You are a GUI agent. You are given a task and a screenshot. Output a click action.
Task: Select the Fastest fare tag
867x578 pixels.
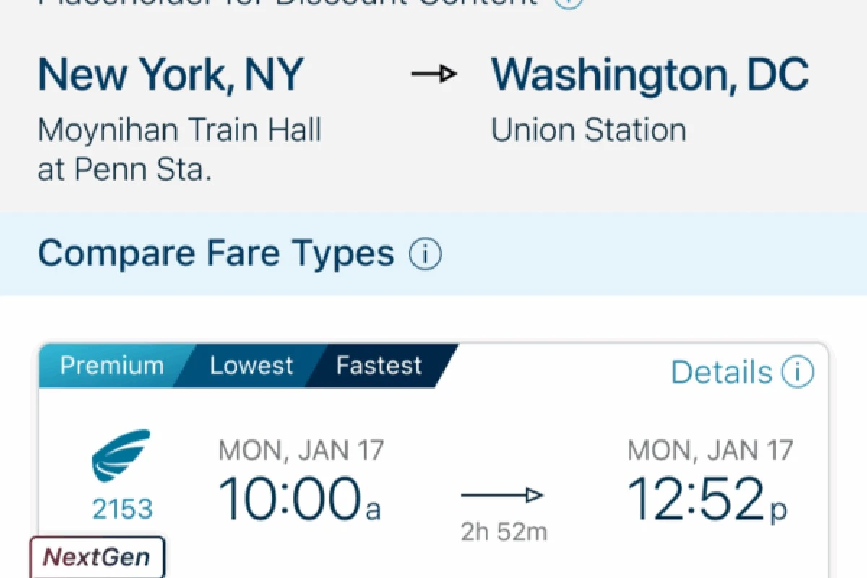(378, 366)
